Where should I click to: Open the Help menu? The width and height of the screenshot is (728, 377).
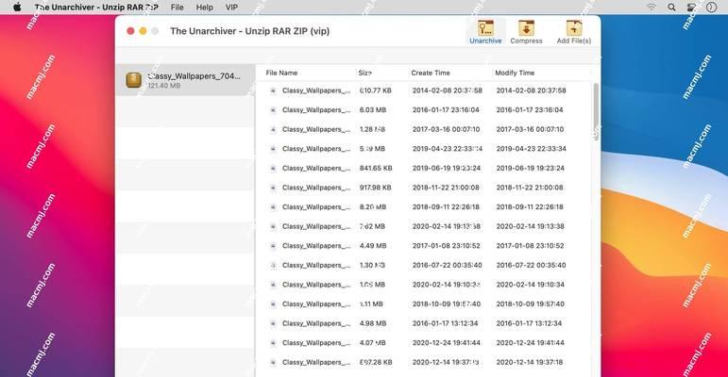pyautogui.click(x=204, y=7)
